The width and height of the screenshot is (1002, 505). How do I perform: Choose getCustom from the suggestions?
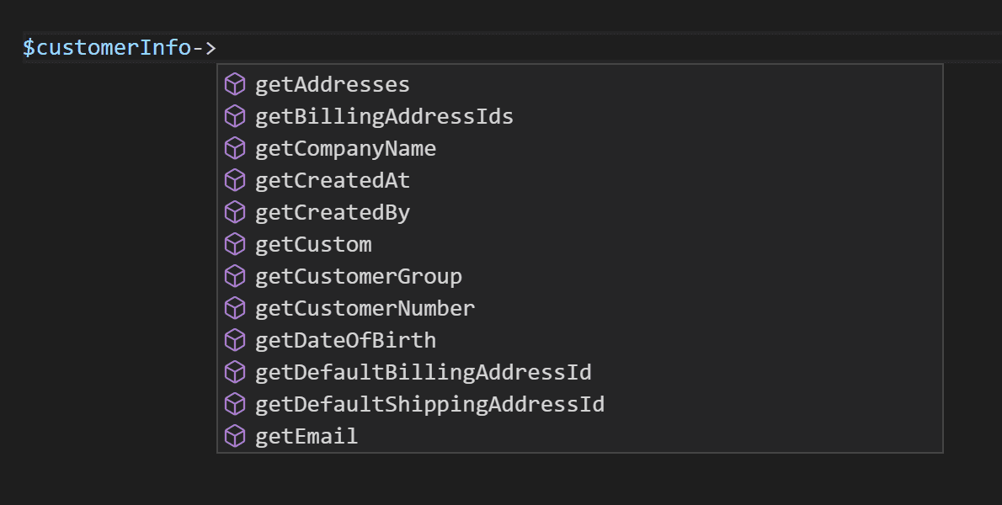click(x=313, y=244)
